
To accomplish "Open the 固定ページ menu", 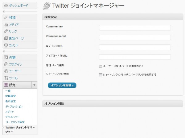I will tap(17, 38).
